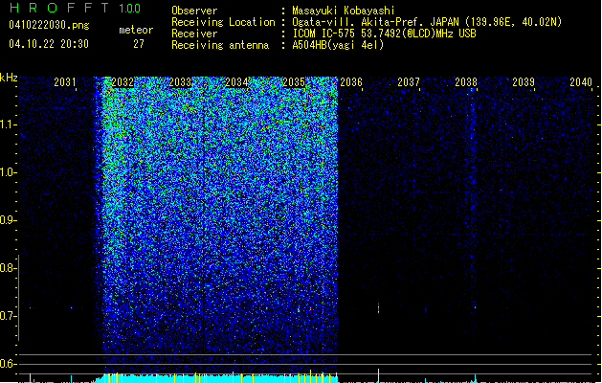
Task: Click the 2033 time marker
Action: [180, 82]
